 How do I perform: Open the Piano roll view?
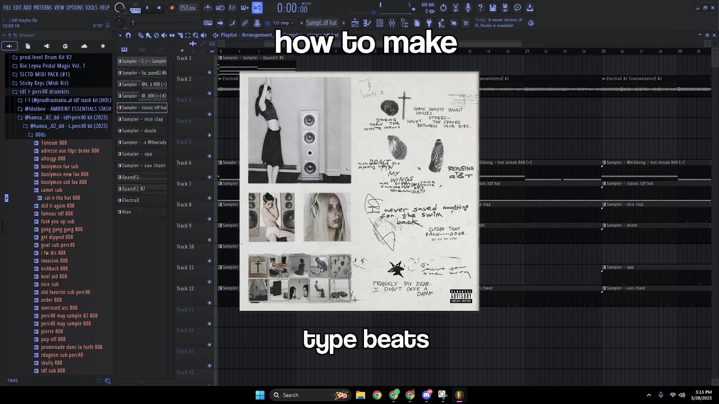tap(368, 23)
